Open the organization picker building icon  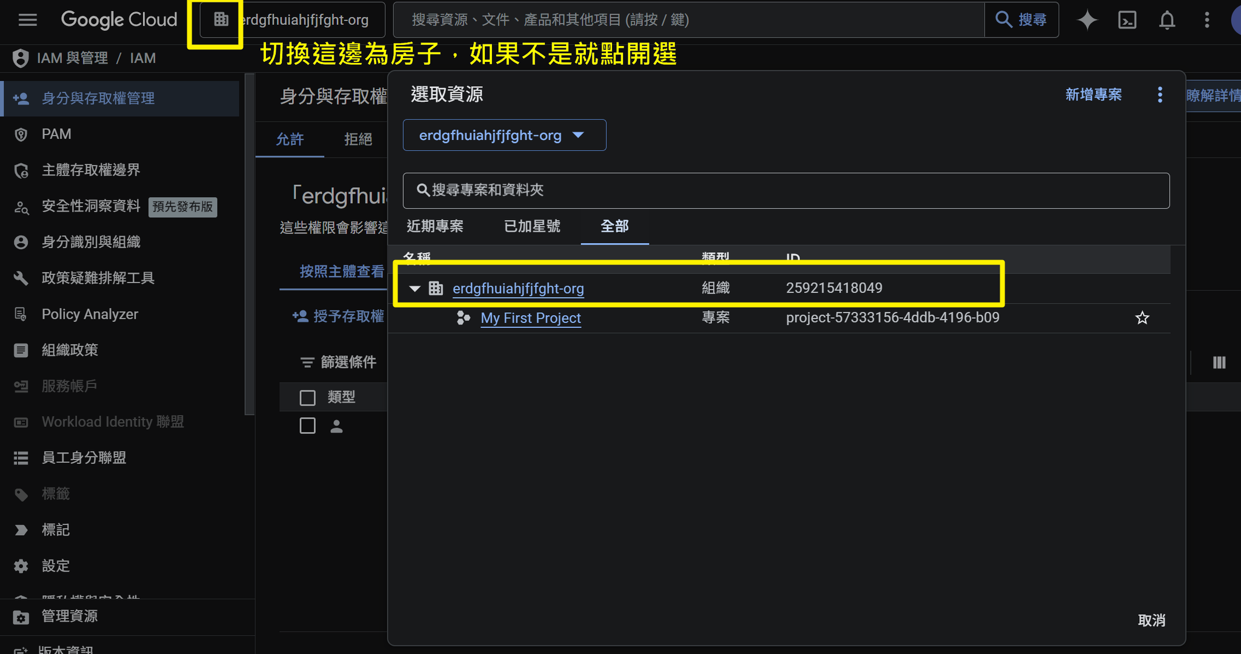tap(221, 19)
